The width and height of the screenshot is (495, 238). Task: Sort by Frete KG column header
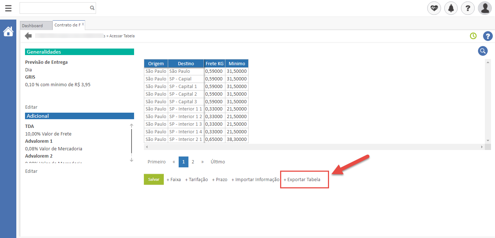[214, 63]
